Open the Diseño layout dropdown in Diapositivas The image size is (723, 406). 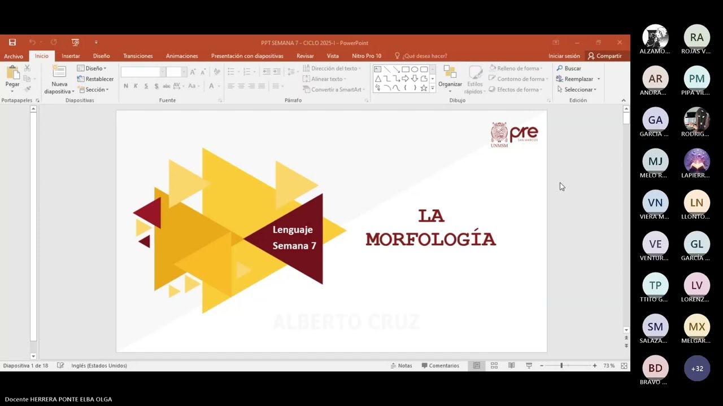92,68
